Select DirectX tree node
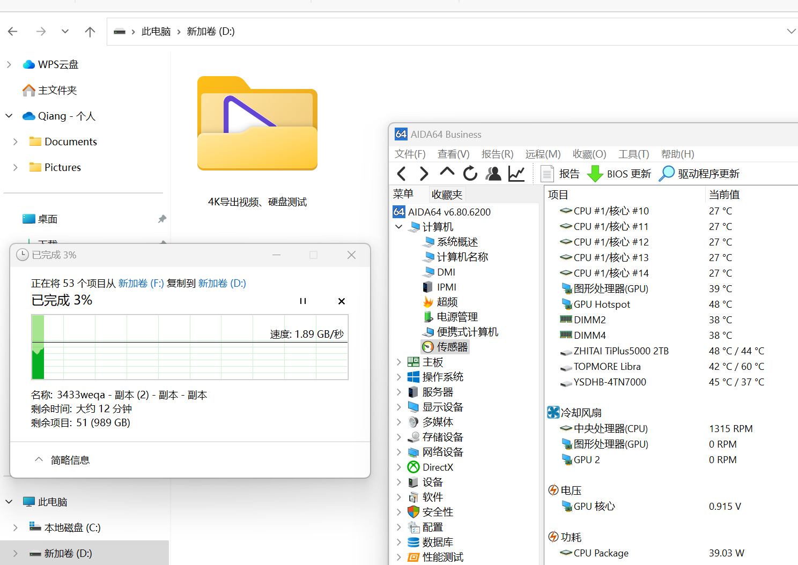 [x=431, y=467]
